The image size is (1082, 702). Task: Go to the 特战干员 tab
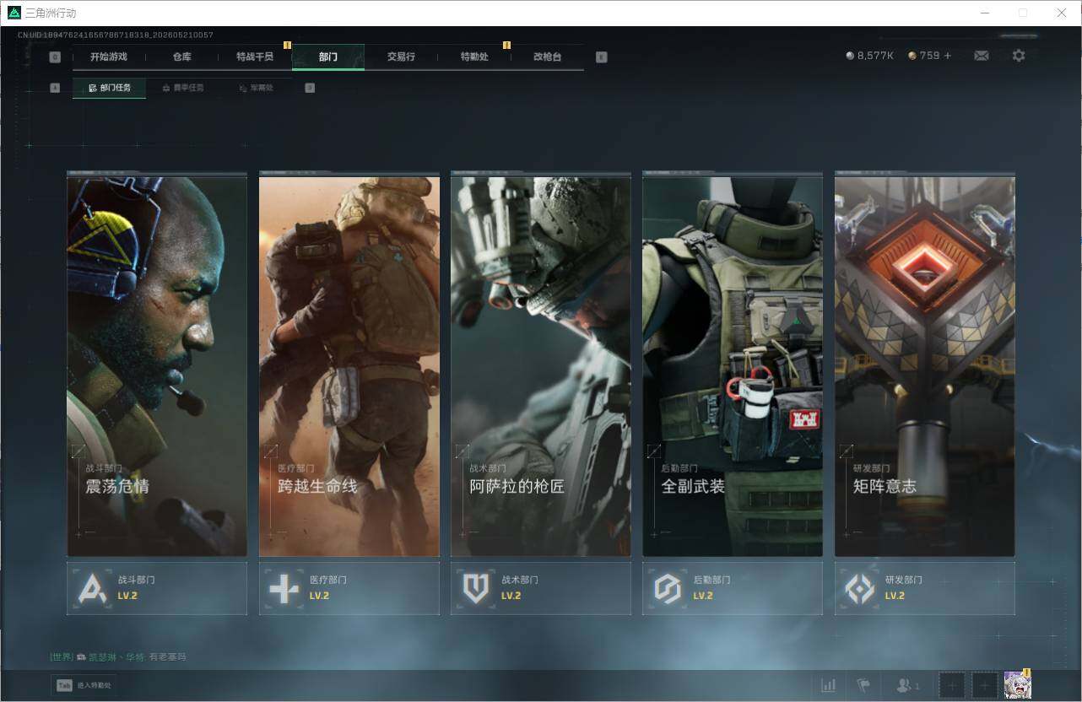255,57
